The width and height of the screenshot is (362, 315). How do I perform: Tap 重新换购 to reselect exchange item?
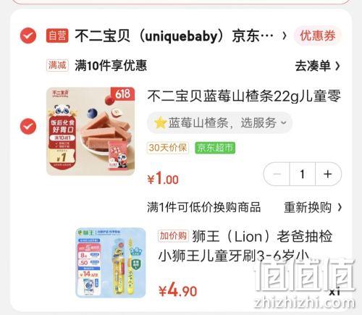click(313, 207)
